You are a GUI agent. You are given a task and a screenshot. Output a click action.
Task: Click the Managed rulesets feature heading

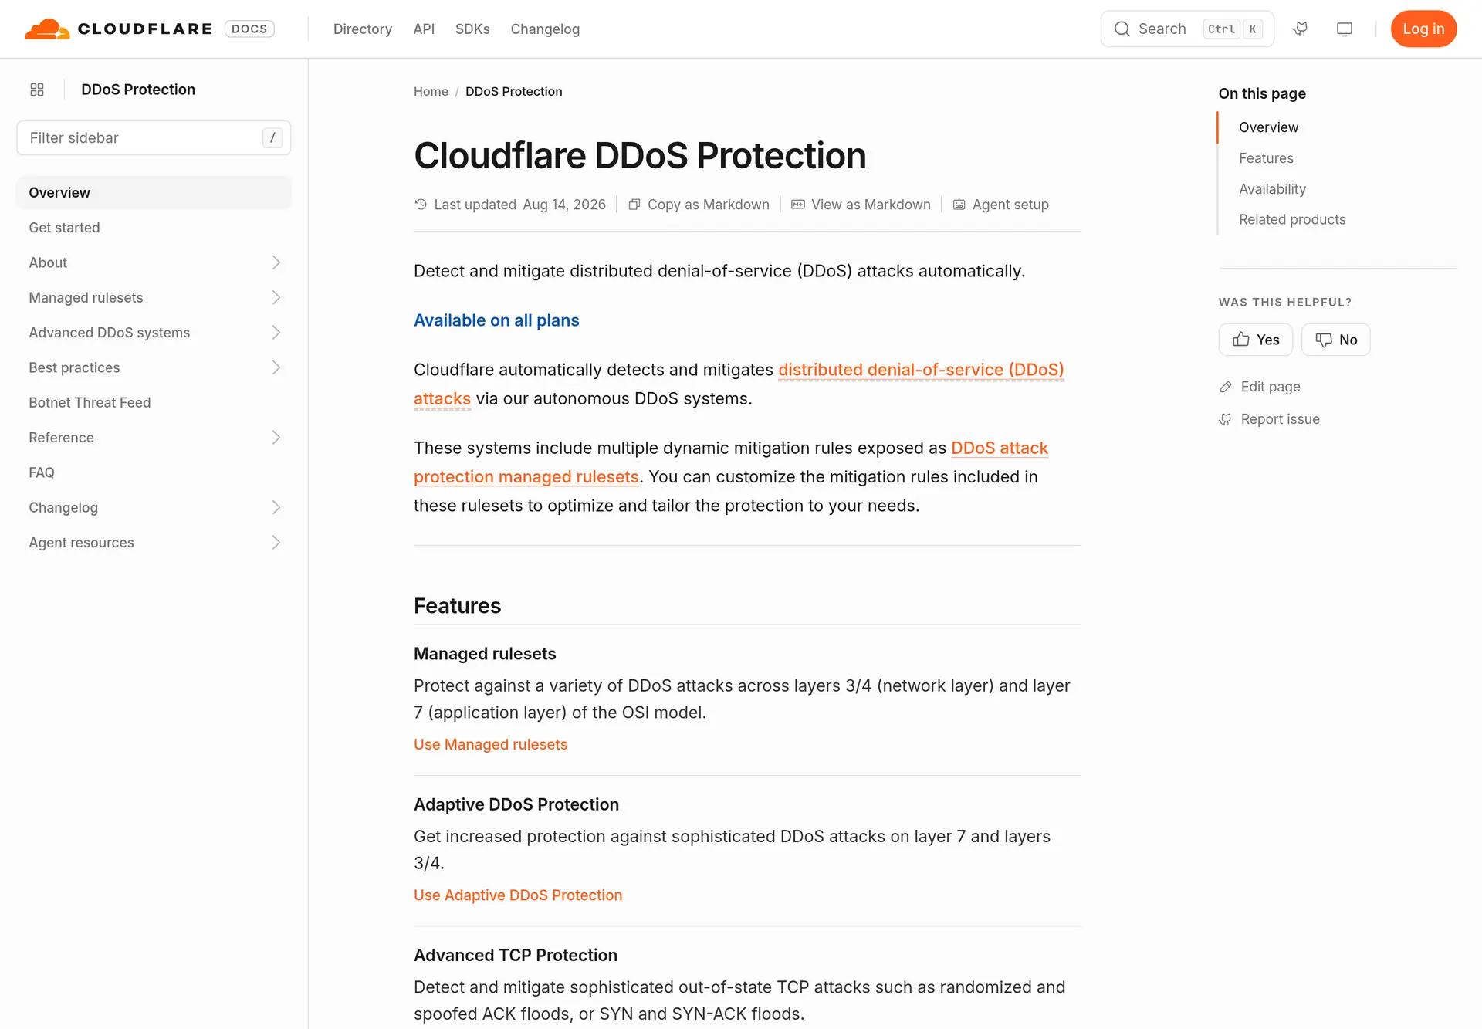coord(485,654)
